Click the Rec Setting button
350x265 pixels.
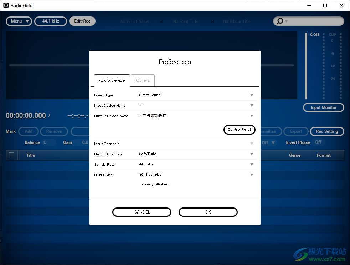[326, 131]
